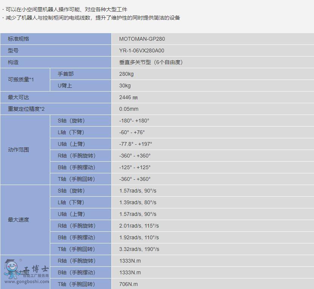
Task: Click T轴（手腕回转）in the 动作范围 group
Action: tap(77, 179)
